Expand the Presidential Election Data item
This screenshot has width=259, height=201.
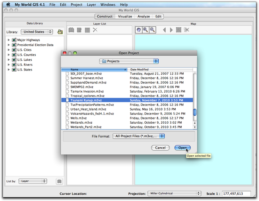click(x=9, y=45)
